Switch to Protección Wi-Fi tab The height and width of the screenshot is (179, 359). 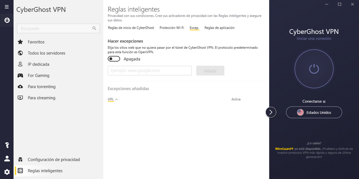click(172, 28)
